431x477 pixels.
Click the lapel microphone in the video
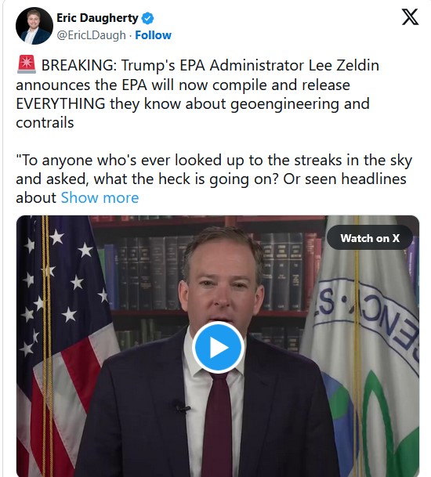(182, 407)
